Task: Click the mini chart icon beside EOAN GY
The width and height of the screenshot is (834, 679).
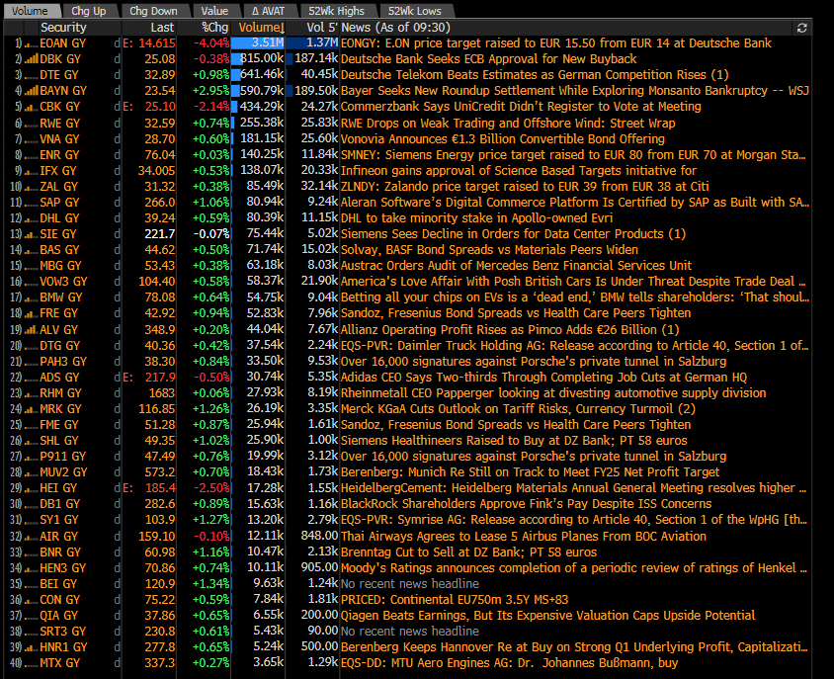Action: point(32,44)
